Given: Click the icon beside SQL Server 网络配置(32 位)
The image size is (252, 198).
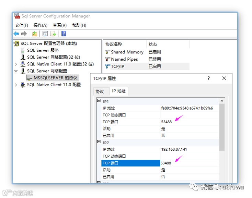Looking at the screenshot, I should [x=23, y=57].
